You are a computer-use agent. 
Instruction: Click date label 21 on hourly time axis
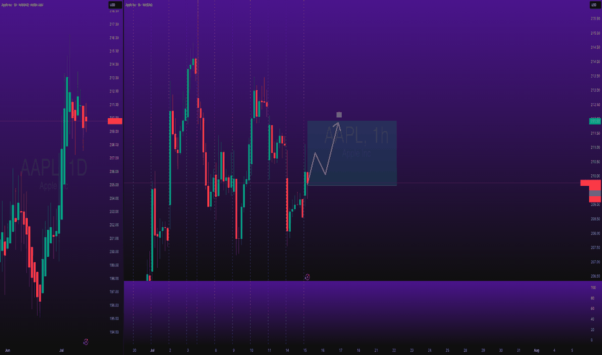click(376, 350)
